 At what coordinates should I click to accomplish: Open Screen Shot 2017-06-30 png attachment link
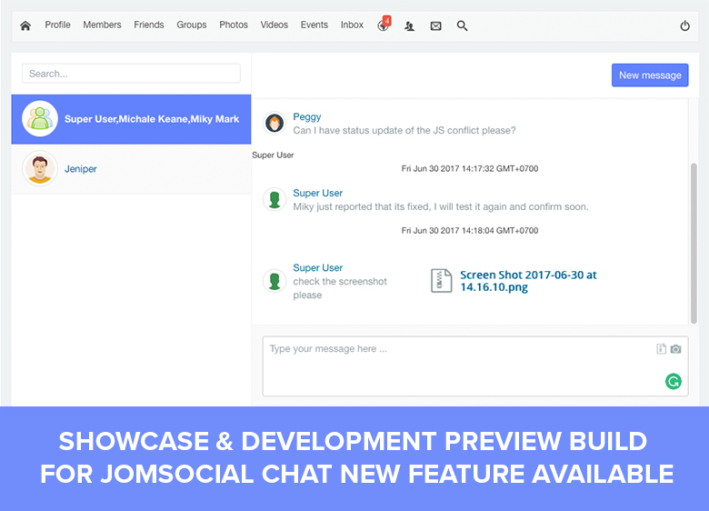(x=528, y=281)
